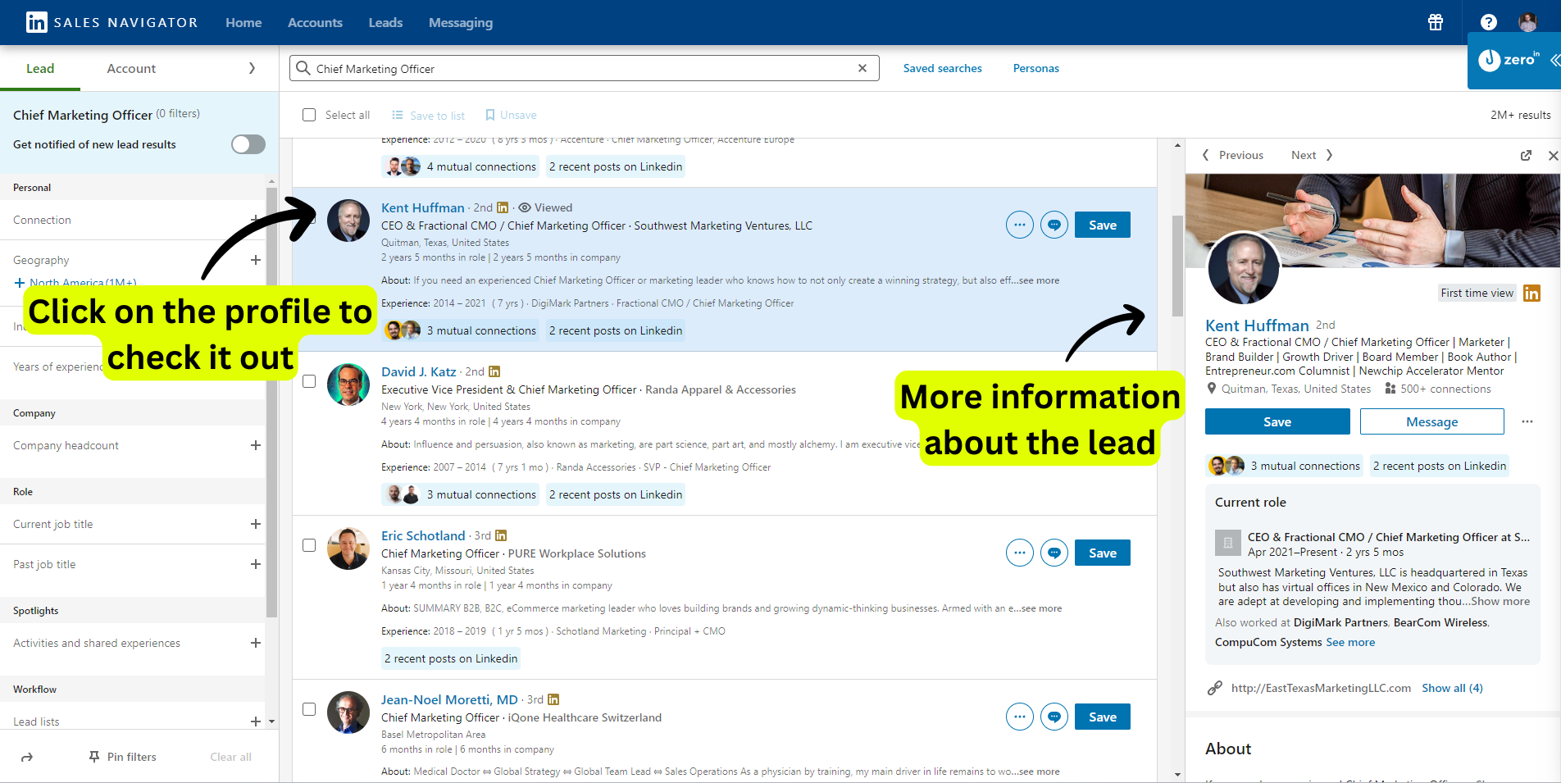1561x783 pixels.
Task: Expand the Company headcount filter
Action: click(x=256, y=445)
